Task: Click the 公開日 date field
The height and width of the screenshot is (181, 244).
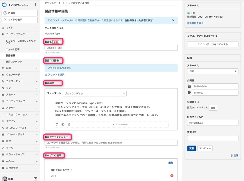Action: click(x=215, y=86)
